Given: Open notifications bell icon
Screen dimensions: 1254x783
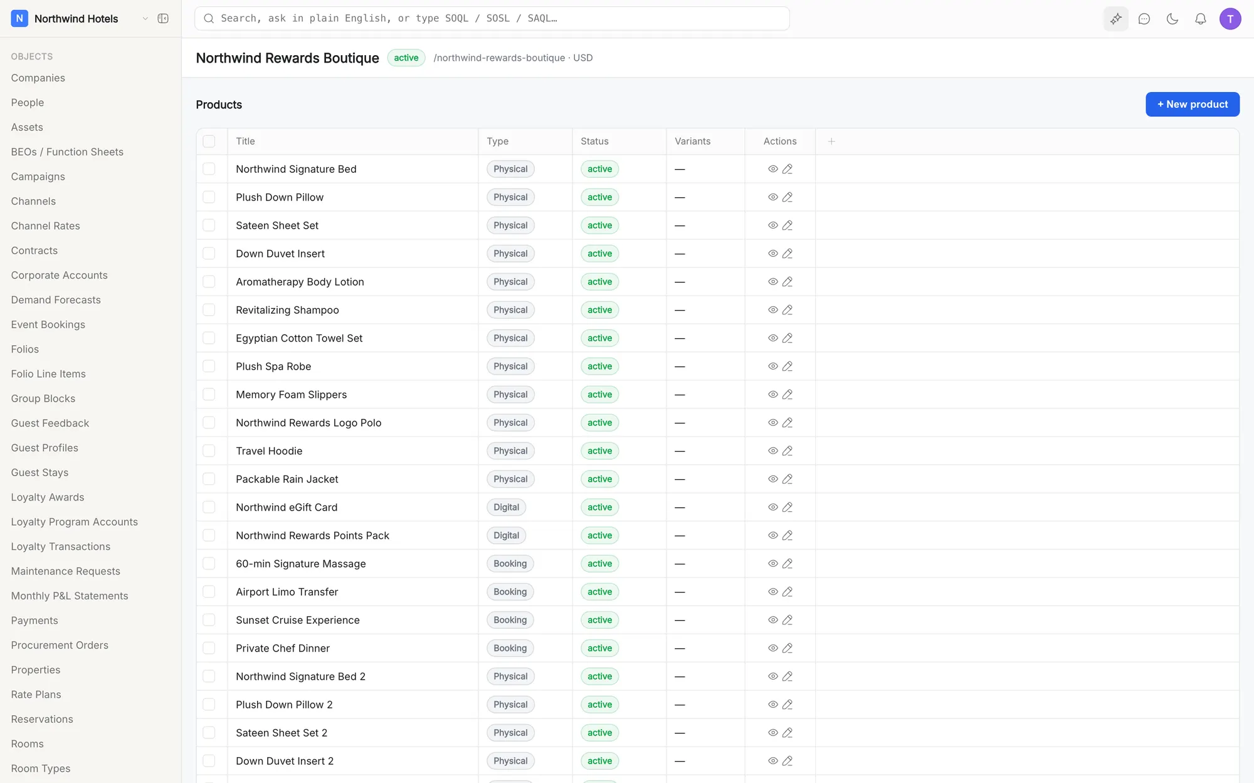Looking at the screenshot, I should pyautogui.click(x=1200, y=19).
